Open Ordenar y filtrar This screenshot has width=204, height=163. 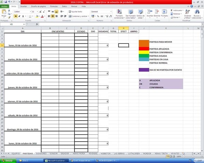pos(187,14)
